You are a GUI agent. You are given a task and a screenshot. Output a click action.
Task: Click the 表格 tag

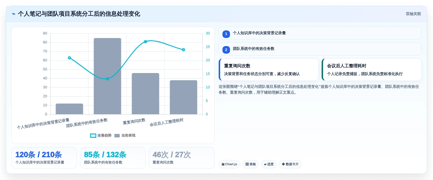pos(250,164)
